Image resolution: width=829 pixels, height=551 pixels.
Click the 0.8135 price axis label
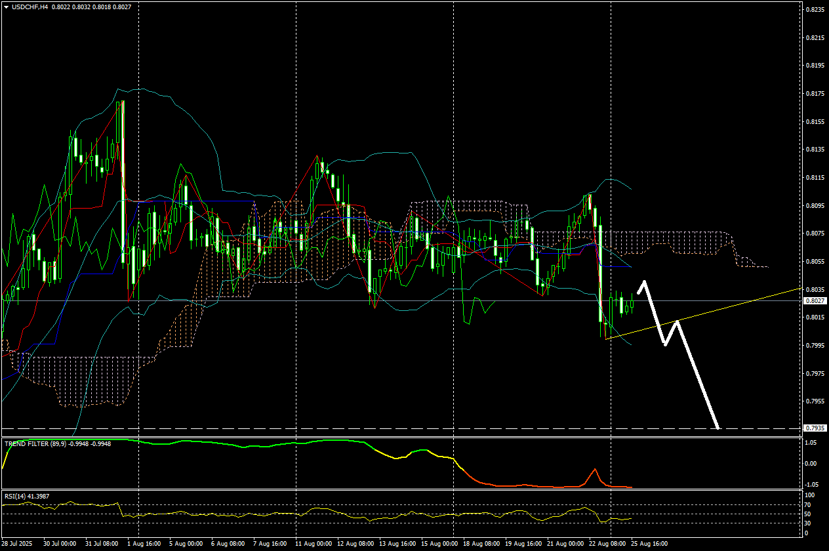[x=815, y=150]
